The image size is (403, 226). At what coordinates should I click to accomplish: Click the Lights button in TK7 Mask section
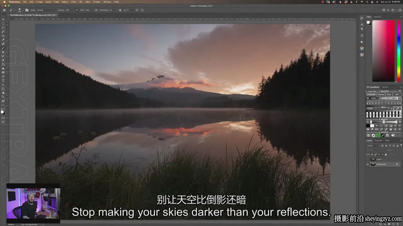coord(394,98)
